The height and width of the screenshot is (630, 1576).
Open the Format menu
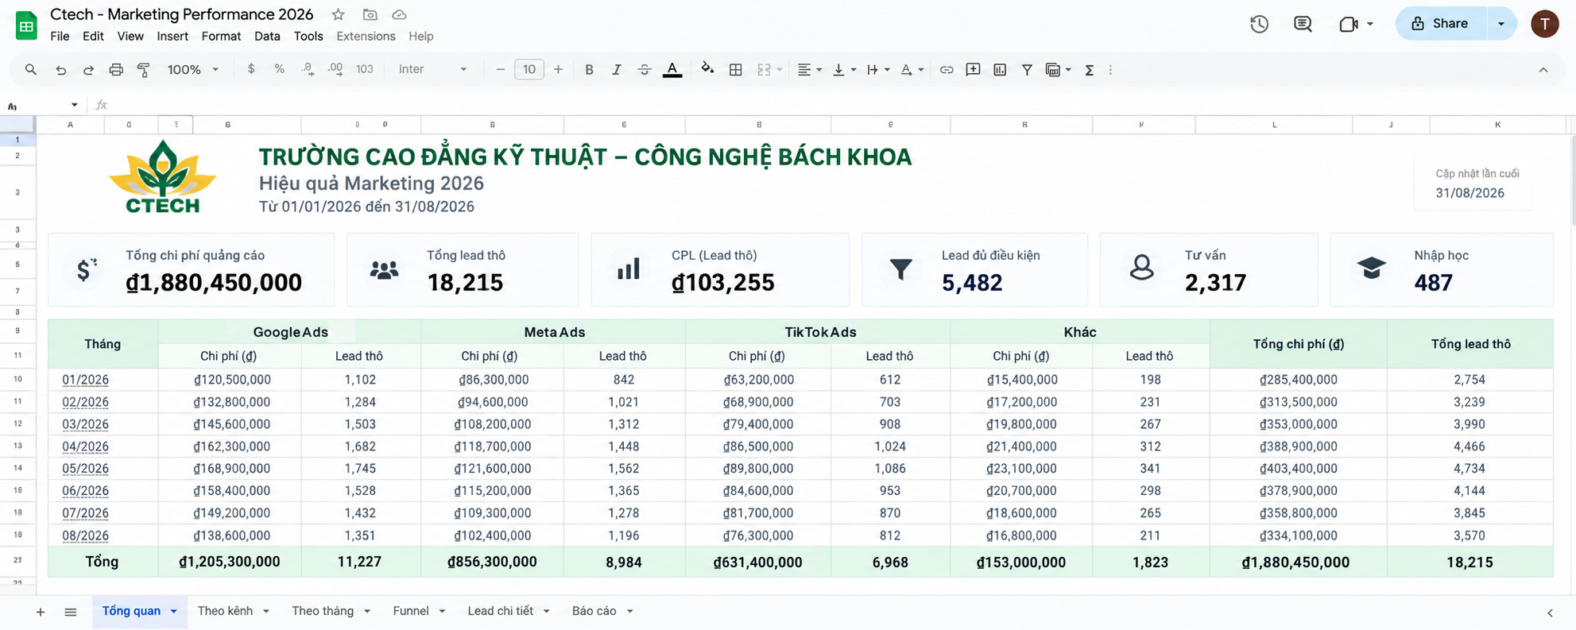[221, 36]
